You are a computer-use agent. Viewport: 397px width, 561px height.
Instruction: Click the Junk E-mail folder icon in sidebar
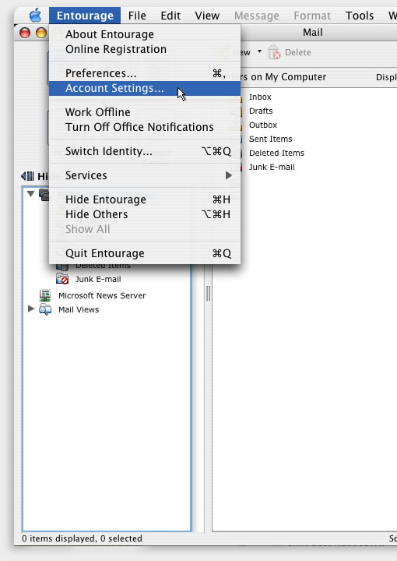tap(62, 279)
